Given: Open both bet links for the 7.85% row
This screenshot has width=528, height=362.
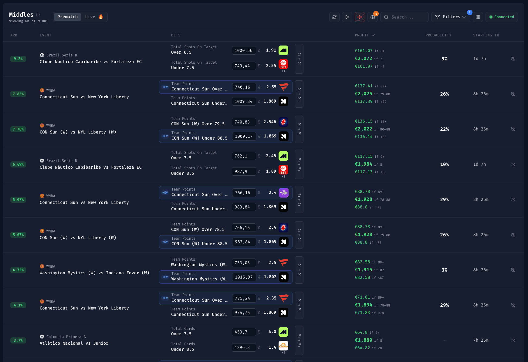Looking at the screenshot, I should coord(299,94).
